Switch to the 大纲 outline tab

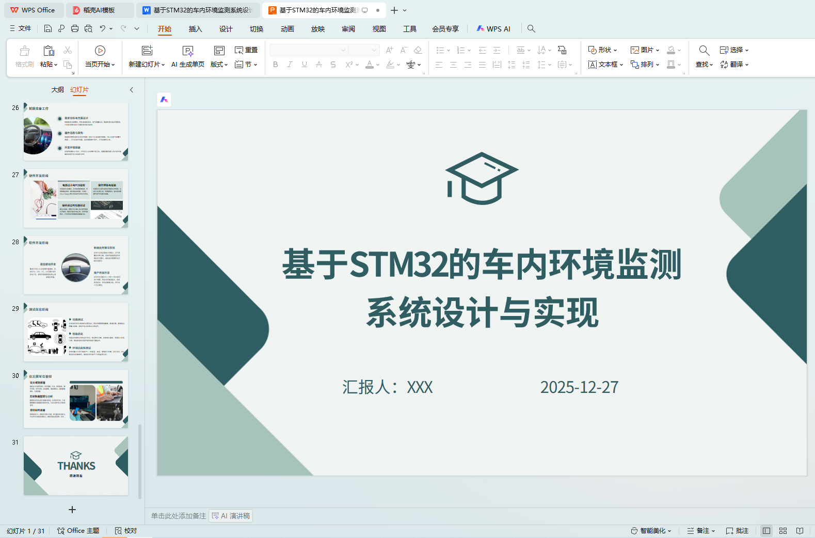57,90
